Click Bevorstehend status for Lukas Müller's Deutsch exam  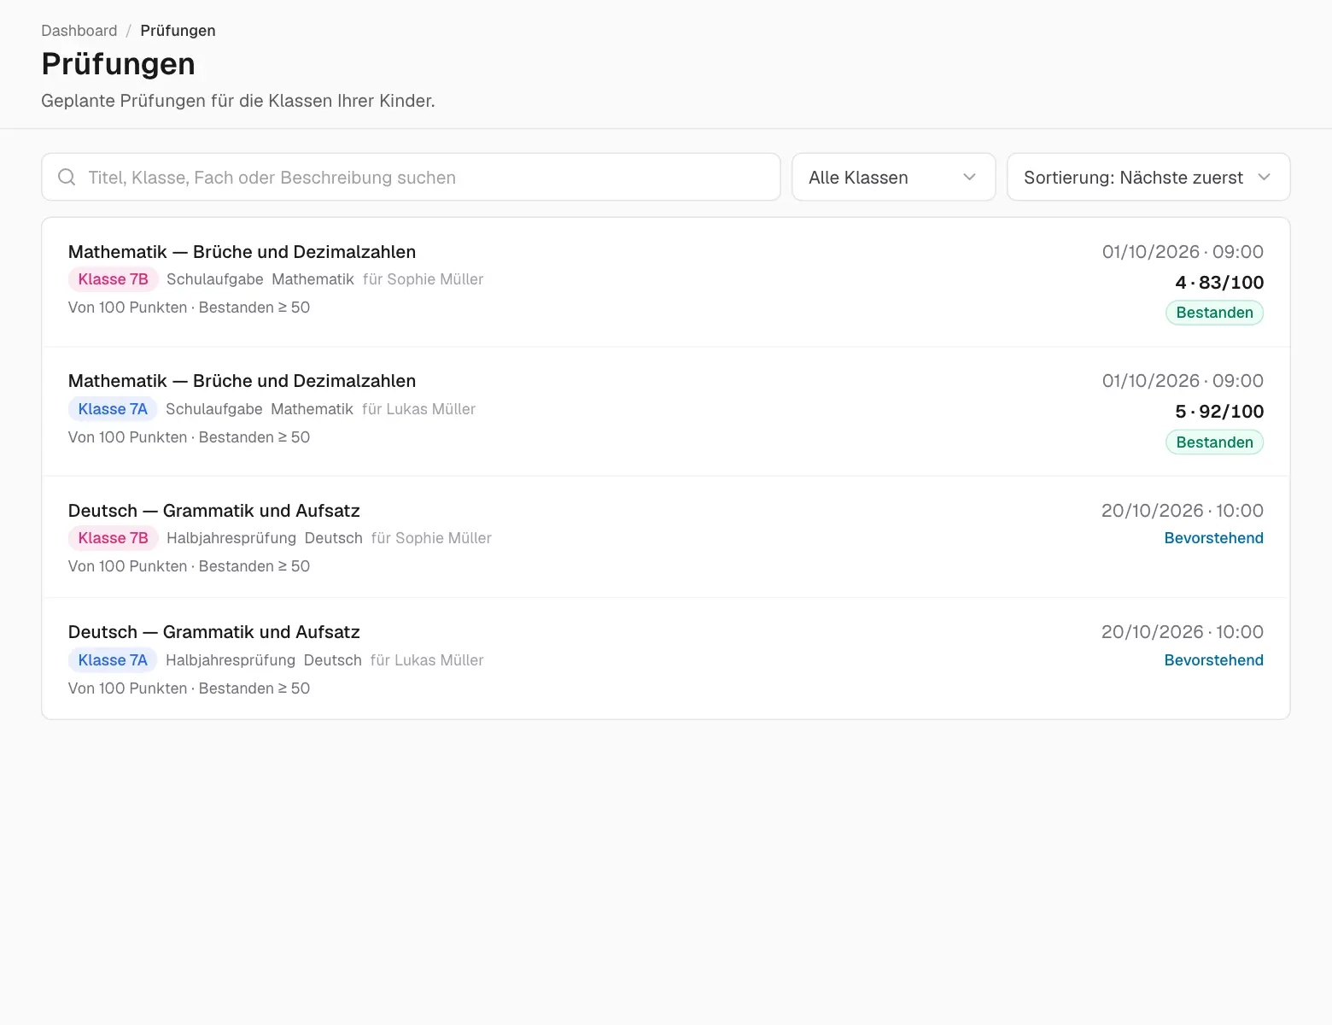[x=1213, y=660]
